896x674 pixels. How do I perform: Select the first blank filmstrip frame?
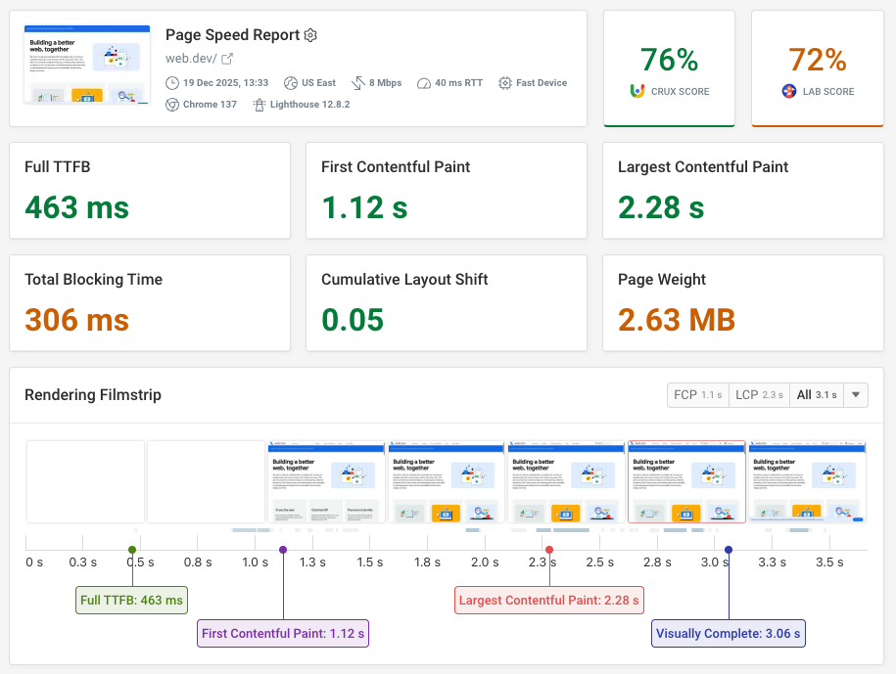[x=84, y=480]
